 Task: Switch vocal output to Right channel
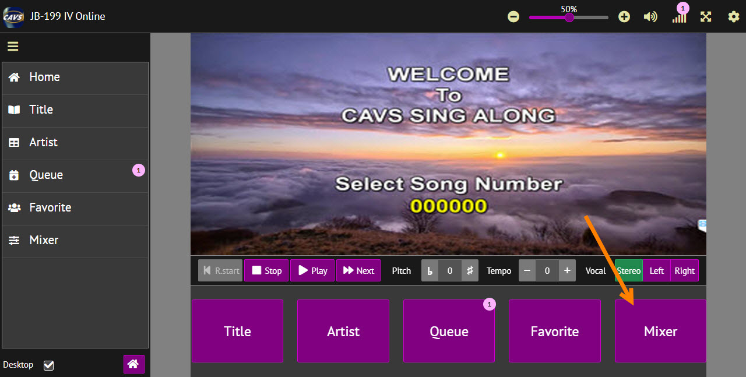(684, 270)
